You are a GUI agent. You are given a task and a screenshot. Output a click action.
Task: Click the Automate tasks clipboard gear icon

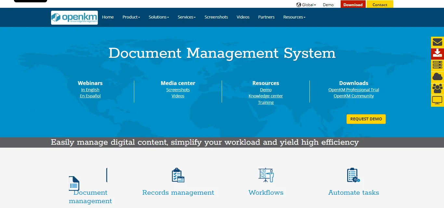[353, 175]
